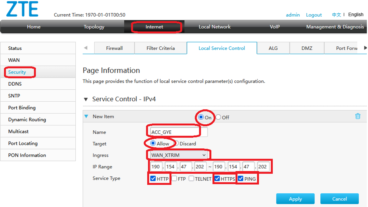Screen dimensions: 368x207
Task: Open the DMZ tab
Action: tap(307, 48)
